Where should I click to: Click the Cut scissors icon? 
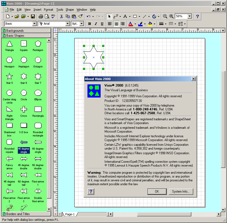click(61, 16)
